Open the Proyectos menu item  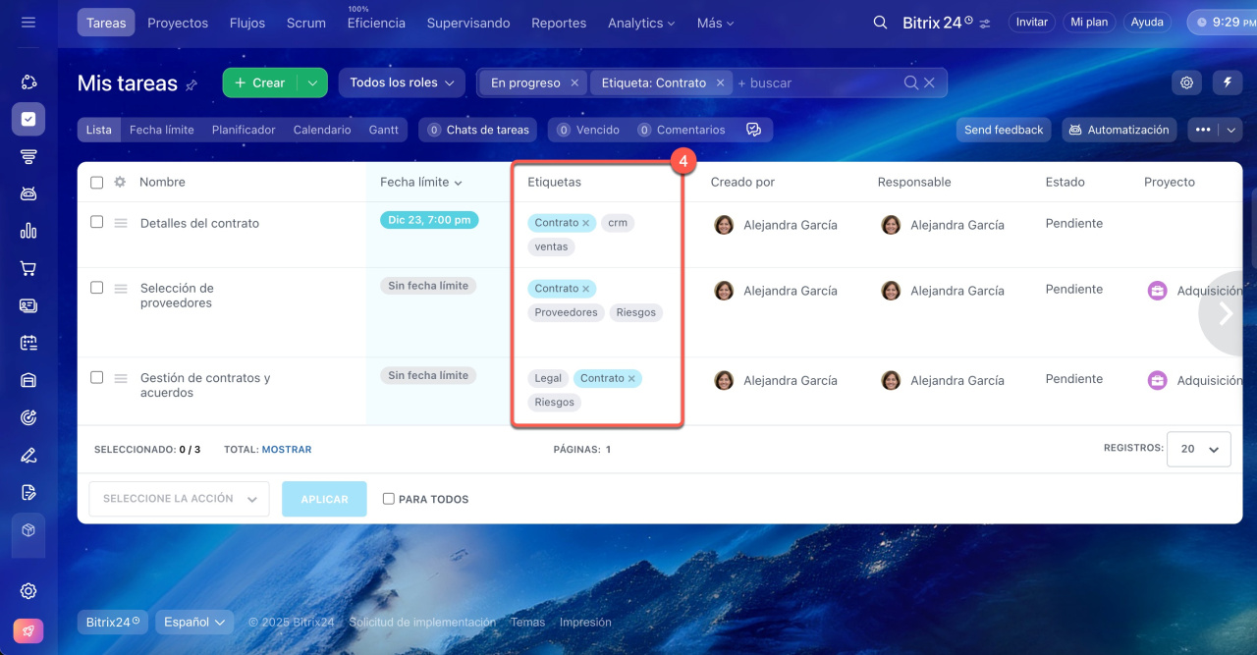[x=178, y=23]
